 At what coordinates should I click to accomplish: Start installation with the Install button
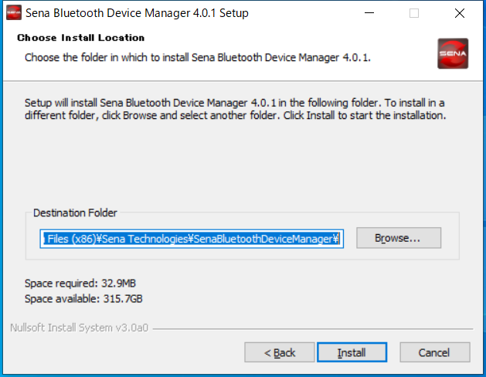pos(352,352)
